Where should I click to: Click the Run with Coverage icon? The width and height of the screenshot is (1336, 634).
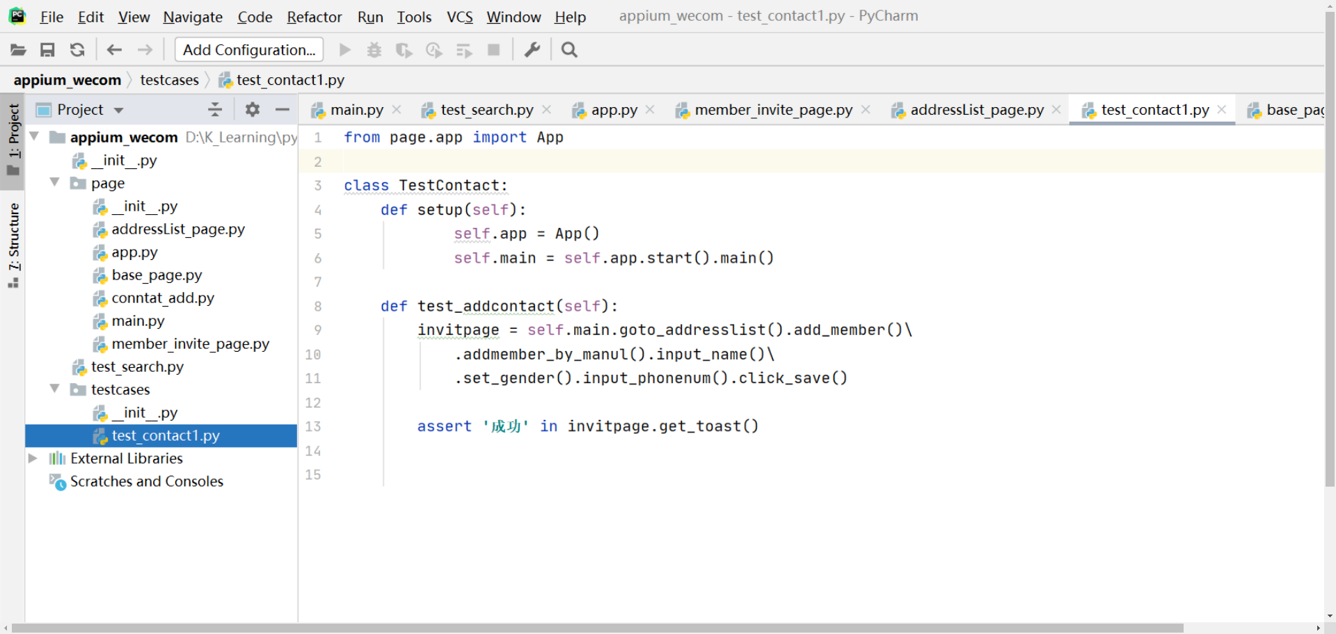pos(404,50)
